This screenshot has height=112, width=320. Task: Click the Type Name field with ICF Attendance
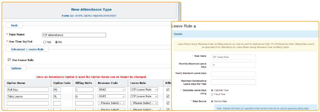(x=74, y=35)
